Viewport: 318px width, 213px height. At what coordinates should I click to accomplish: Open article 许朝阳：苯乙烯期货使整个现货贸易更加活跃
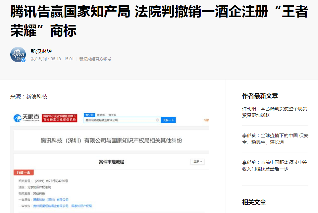(275, 112)
